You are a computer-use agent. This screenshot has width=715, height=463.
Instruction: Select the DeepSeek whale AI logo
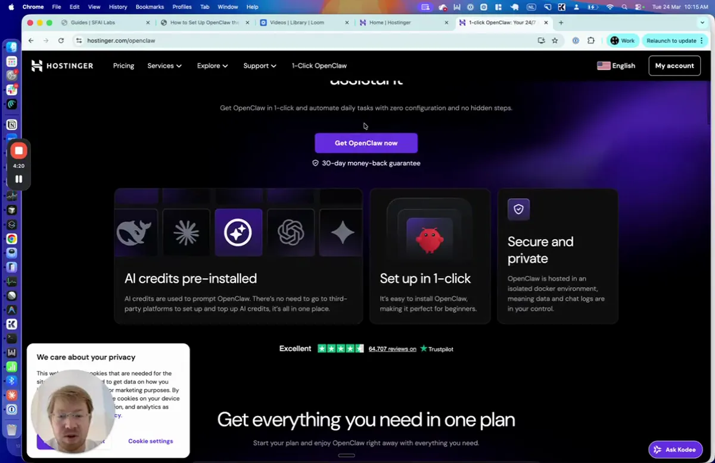[x=136, y=232]
